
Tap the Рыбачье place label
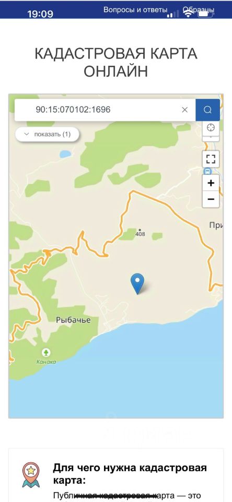coord(73,320)
